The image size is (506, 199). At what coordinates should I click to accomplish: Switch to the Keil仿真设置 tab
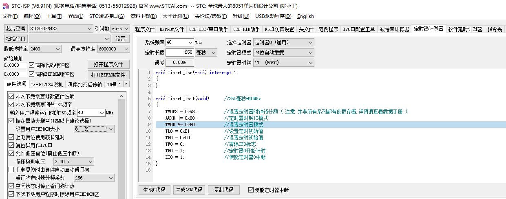(279, 29)
